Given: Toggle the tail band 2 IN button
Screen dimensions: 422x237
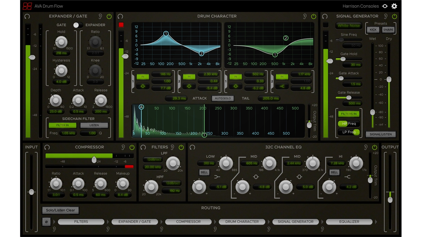Looking at the screenshot, I should (x=282, y=77).
